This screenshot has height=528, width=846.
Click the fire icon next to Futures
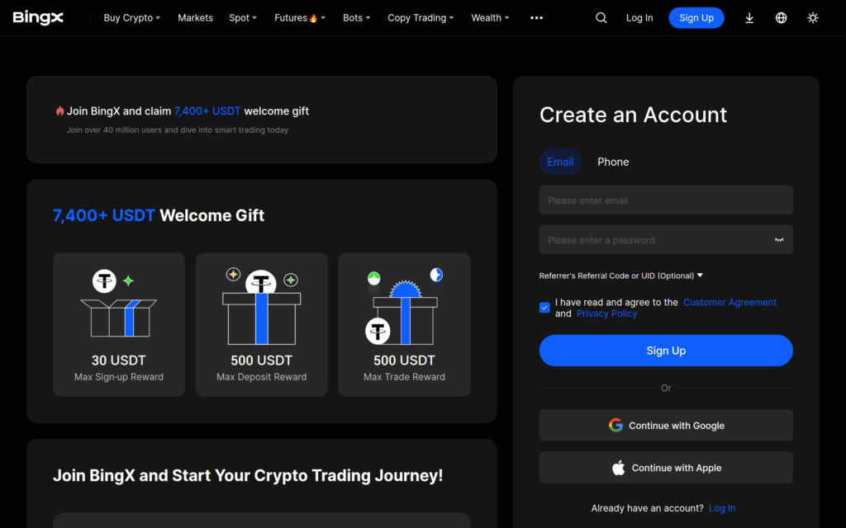point(313,18)
